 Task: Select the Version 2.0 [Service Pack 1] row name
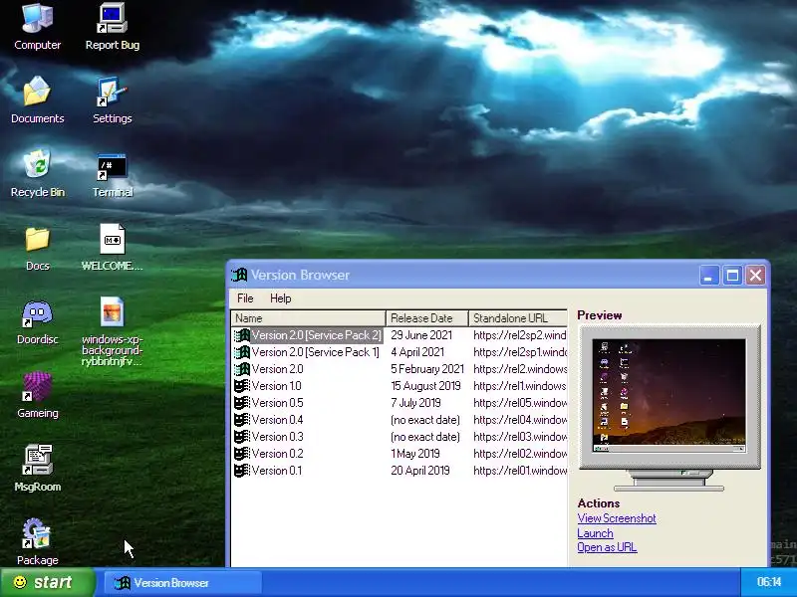coord(315,352)
